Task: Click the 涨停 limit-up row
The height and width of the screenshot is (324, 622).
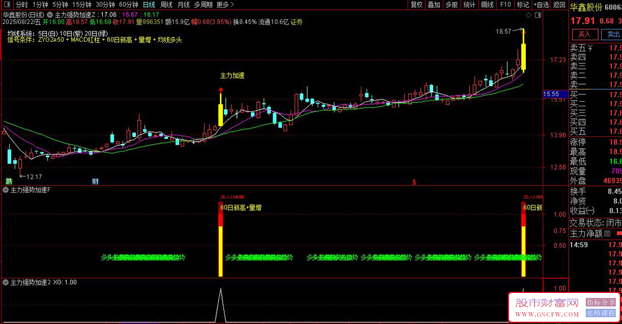Action: point(595,142)
